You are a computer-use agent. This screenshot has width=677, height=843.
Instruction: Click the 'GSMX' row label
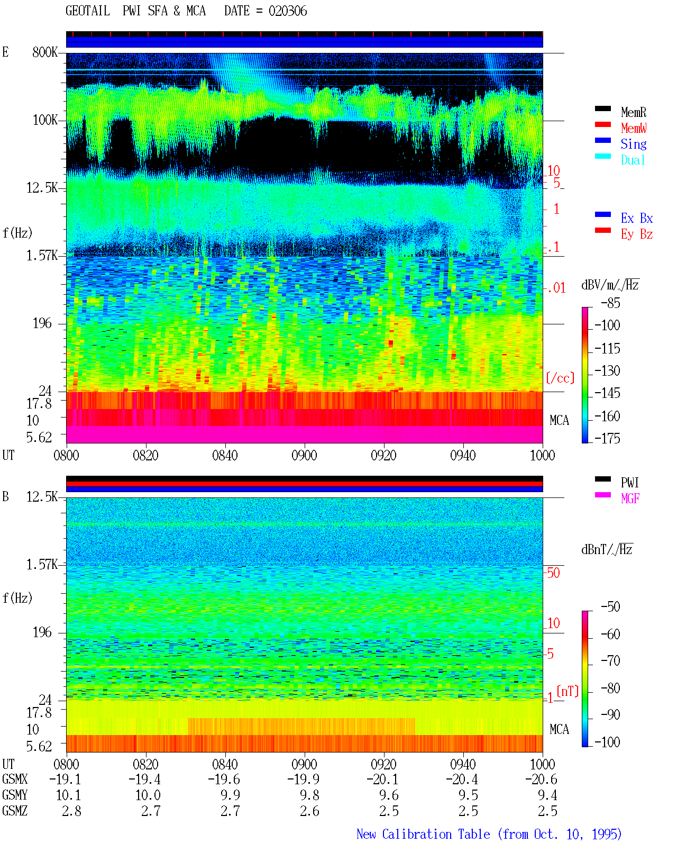pos(15,779)
